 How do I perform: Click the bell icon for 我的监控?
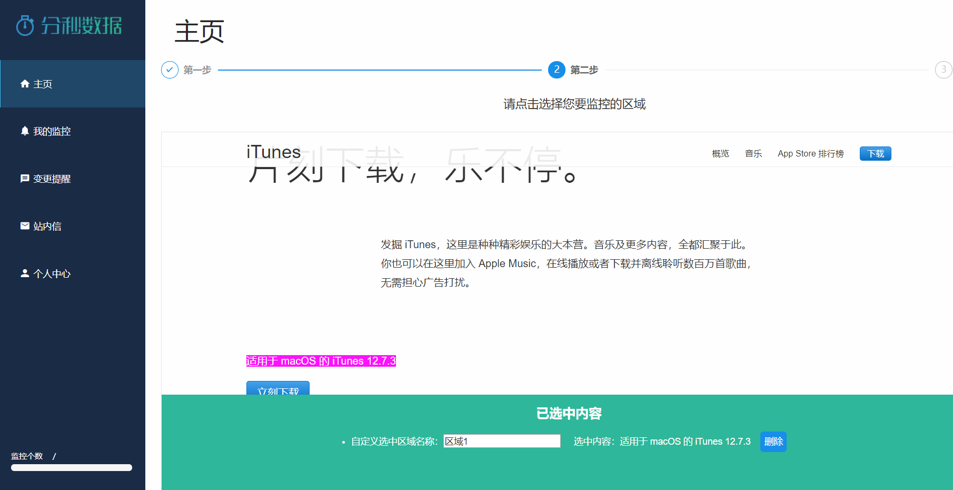click(x=25, y=131)
